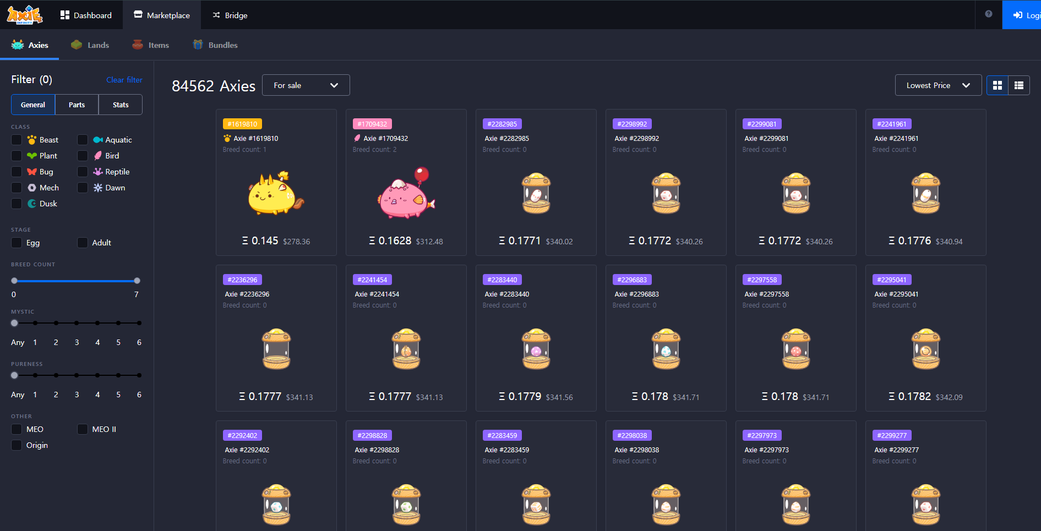Image resolution: width=1041 pixels, height=531 pixels.
Task: Click the pink bird Axie #1709432 image
Action: coord(406,193)
